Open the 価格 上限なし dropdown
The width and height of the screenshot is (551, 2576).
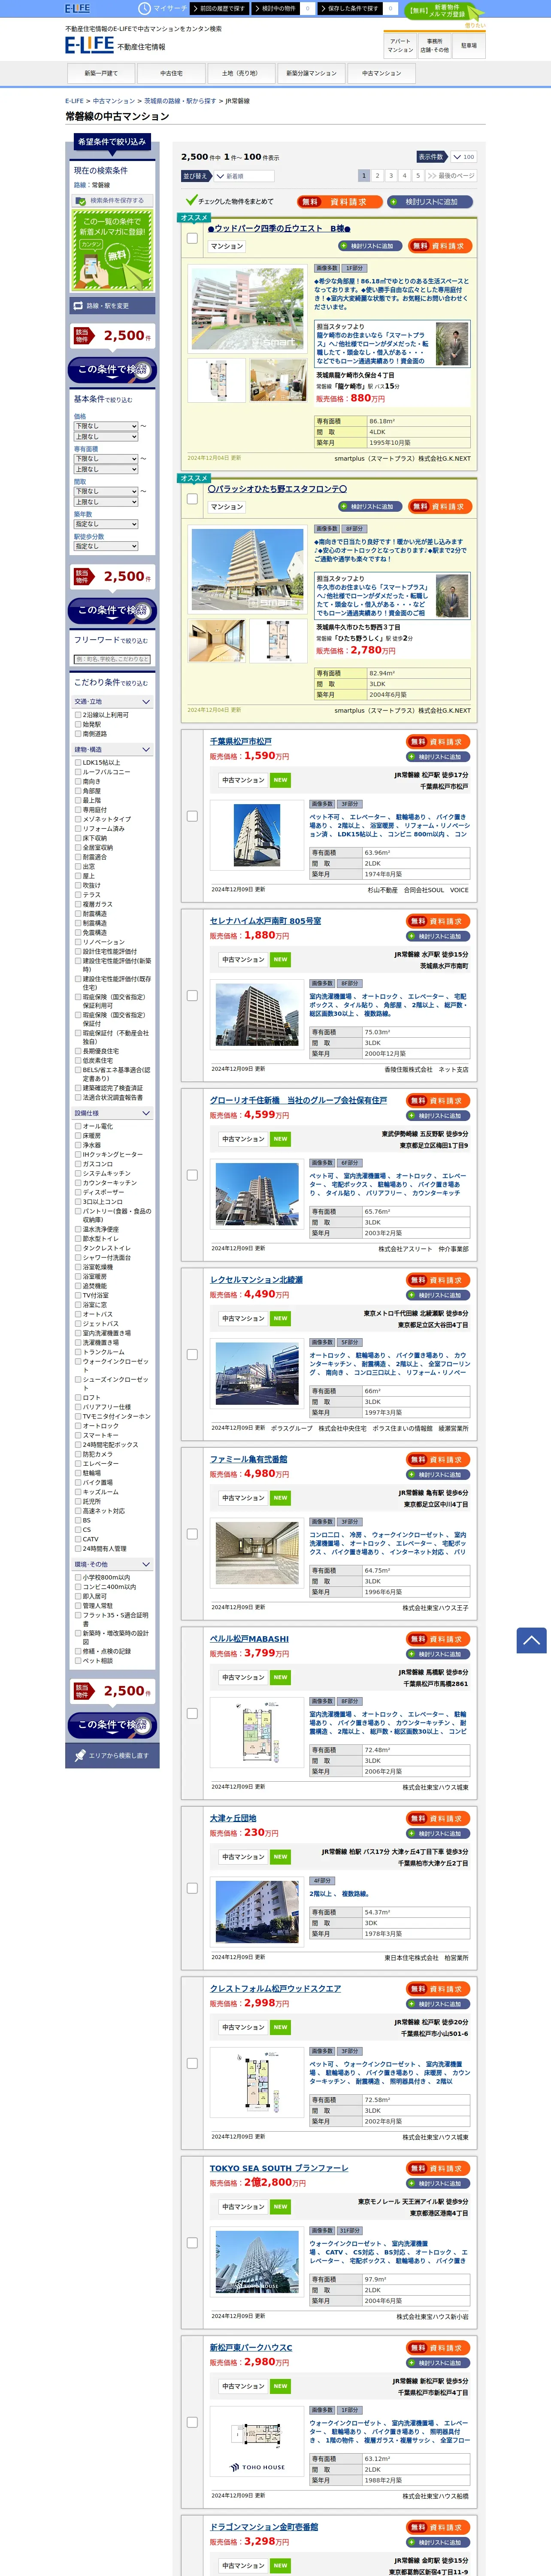(x=106, y=436)
